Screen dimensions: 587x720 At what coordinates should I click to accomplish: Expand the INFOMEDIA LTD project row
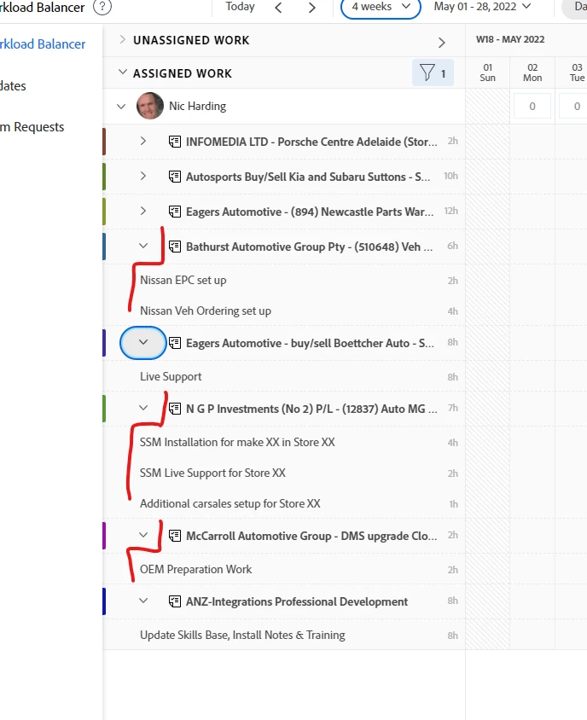pos(142,141)
